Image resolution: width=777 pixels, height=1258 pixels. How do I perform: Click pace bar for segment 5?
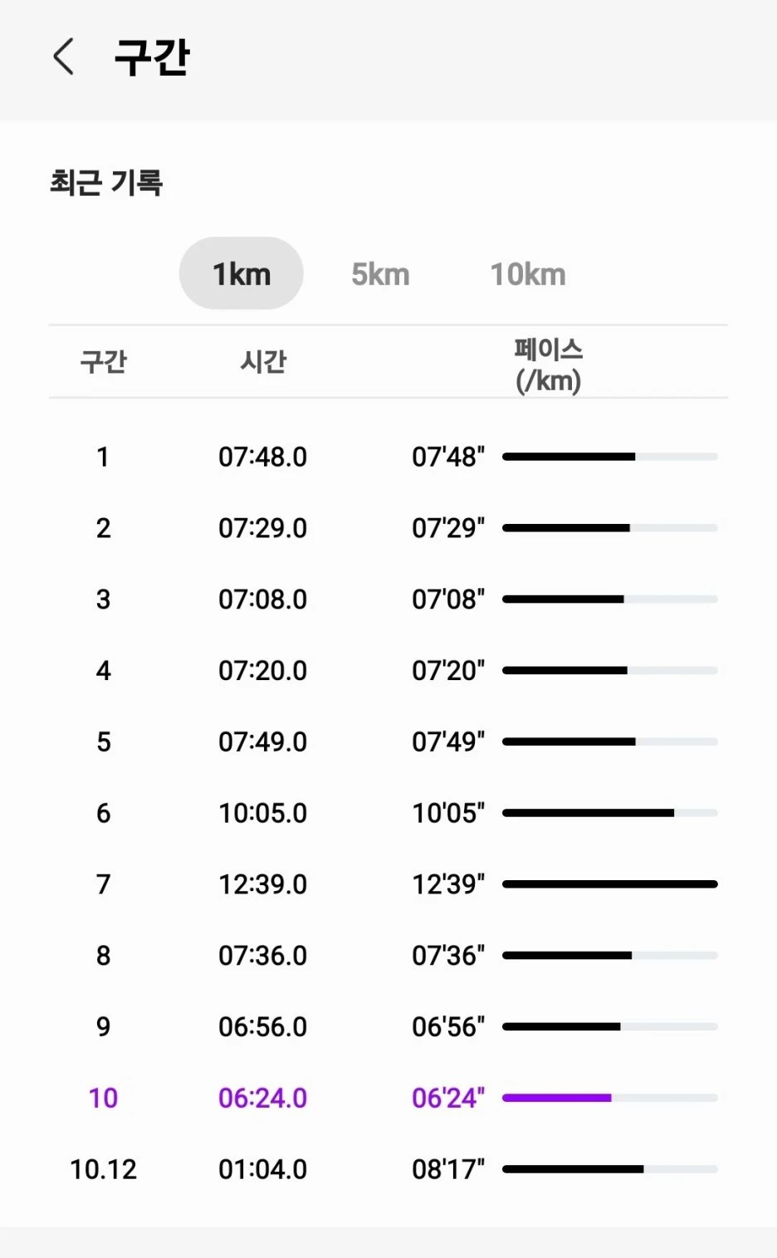tap(610, 742)
